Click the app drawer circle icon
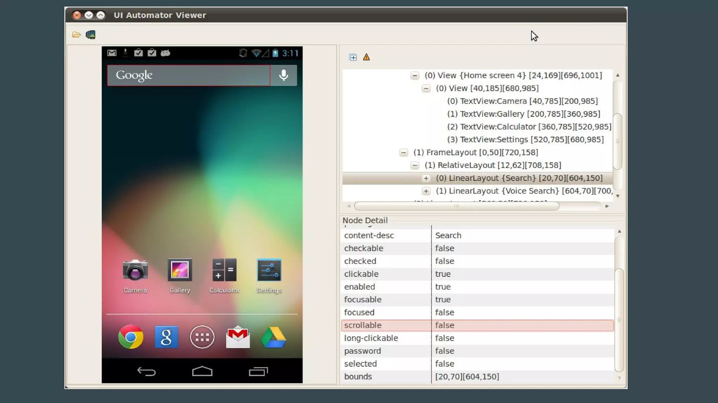Viewport: 718px width, 403px height. (x=202, y=337)
